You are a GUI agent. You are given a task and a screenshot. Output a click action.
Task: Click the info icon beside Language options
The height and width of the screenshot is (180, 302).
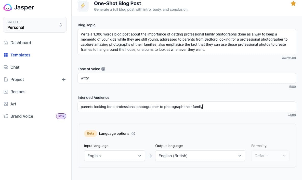(x=133, y=134)
